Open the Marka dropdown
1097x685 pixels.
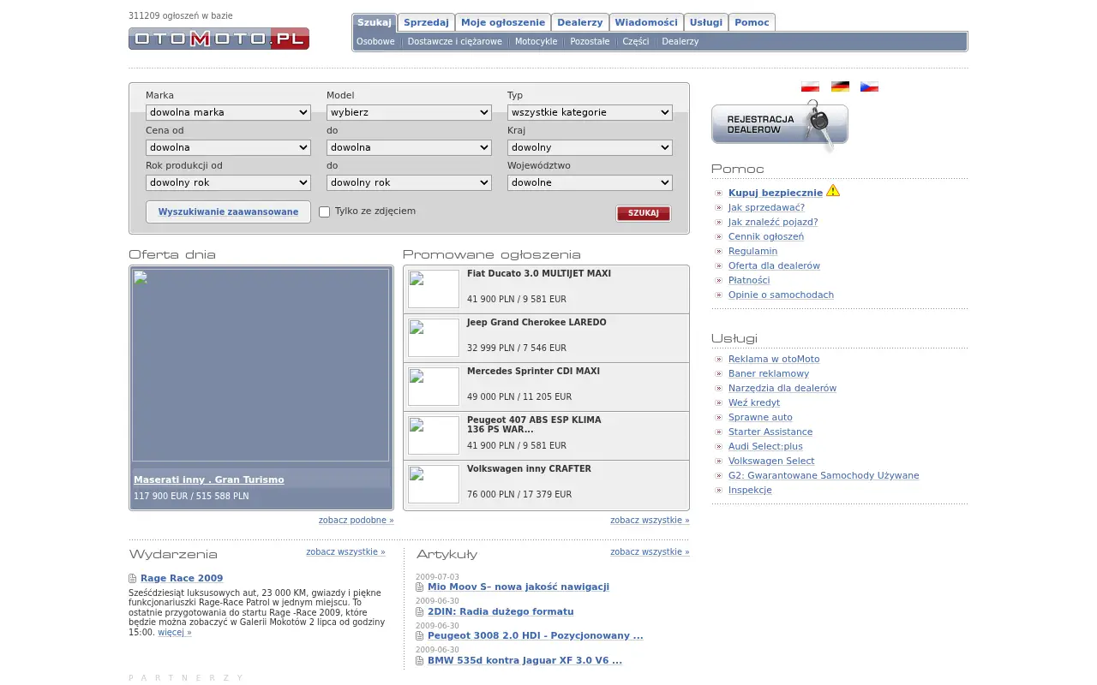click(228, 112)
